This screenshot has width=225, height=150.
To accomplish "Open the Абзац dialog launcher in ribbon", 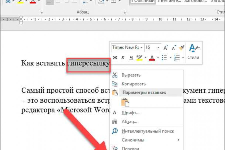I will coord(124,12).
